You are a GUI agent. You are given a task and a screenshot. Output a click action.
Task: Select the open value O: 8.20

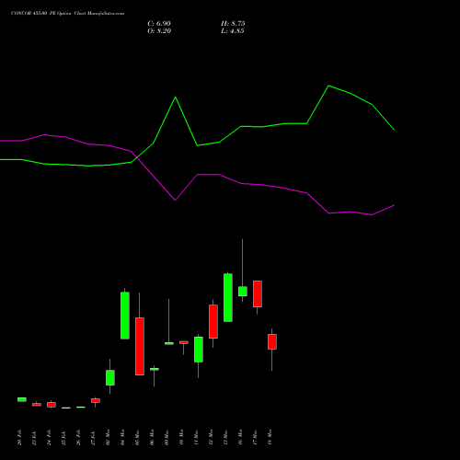click(159, 31)
